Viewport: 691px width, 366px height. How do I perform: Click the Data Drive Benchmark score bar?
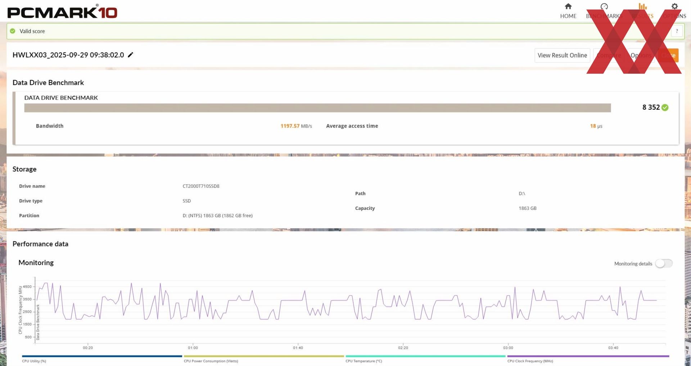317,108
